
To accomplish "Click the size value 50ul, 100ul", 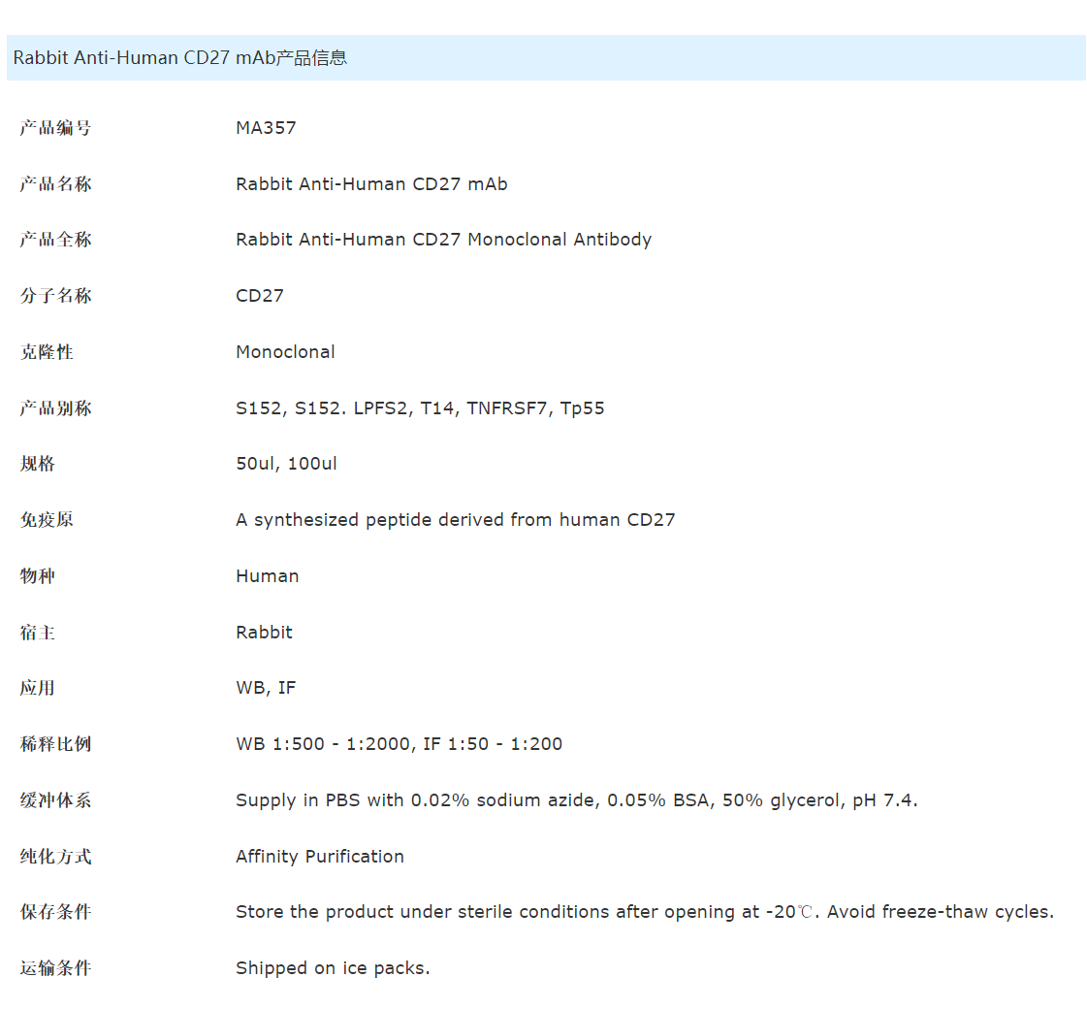I will 286,464.
